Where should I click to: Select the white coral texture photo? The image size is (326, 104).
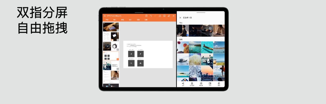pyautogui.click(x=195, y=59)
